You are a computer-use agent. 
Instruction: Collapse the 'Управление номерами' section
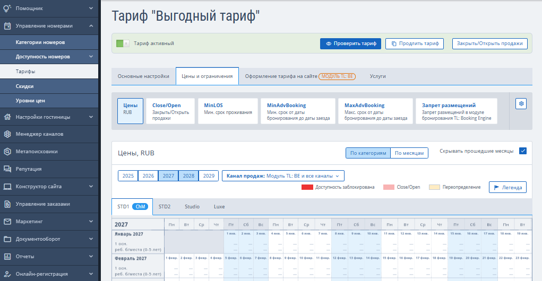click(x=91, y=25)
